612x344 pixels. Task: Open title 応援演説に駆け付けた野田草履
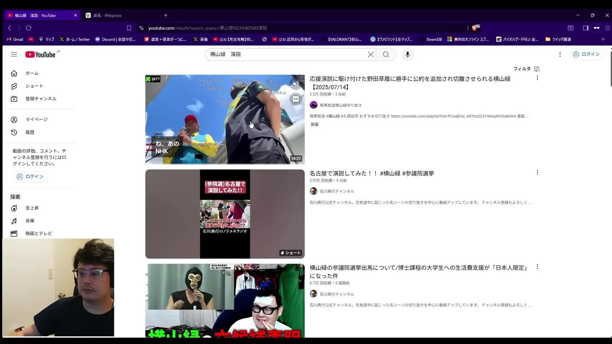[x=410, y=83]
